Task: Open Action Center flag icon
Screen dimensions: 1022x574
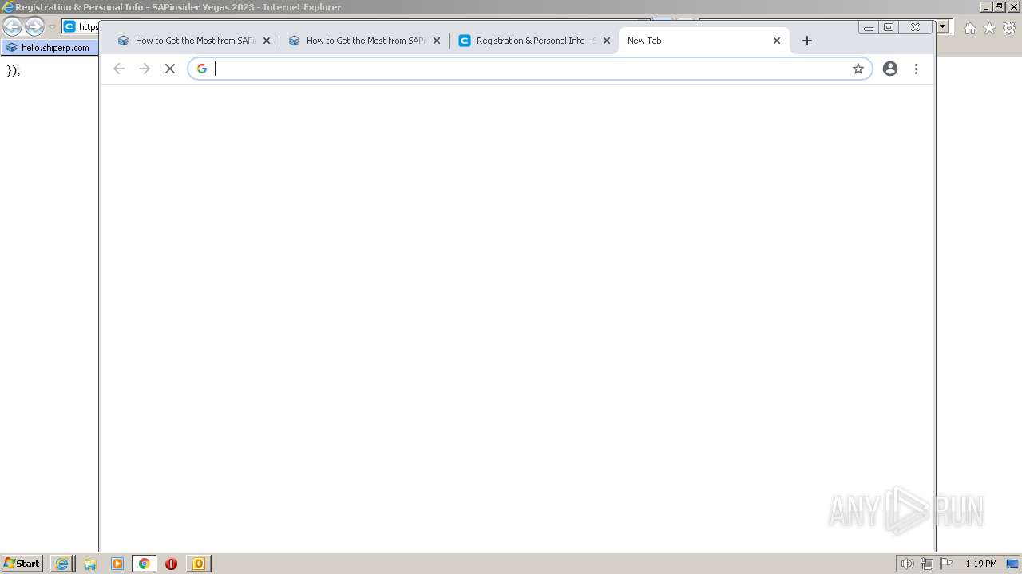Action: click(x=946, y=564)
